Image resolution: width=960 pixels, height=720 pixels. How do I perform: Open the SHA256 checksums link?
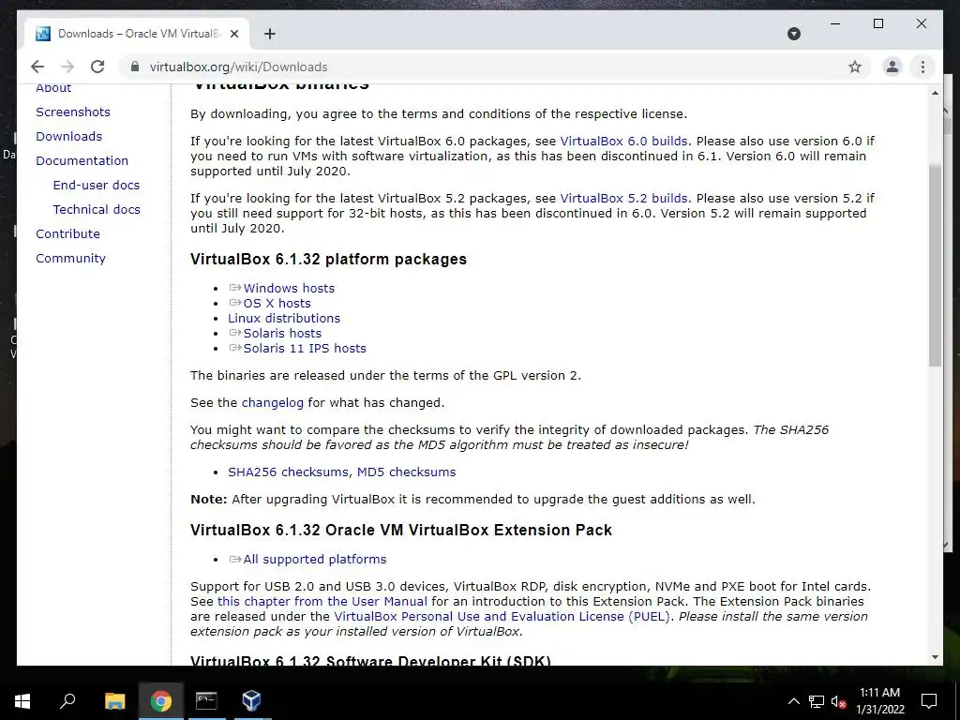pos(289,472)
